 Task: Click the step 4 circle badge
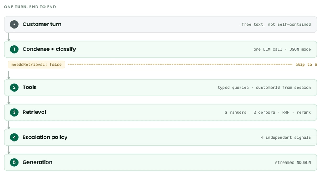pyautogui.click(x=14, y=137)
